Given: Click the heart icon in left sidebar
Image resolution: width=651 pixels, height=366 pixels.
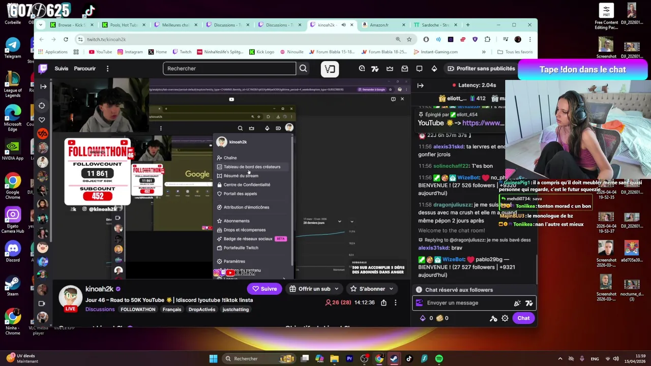Looking at the screenshot, I should click(x=42, y=119).
